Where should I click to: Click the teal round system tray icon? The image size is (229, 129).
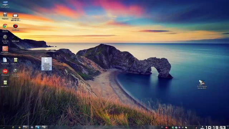pos(176,128)
